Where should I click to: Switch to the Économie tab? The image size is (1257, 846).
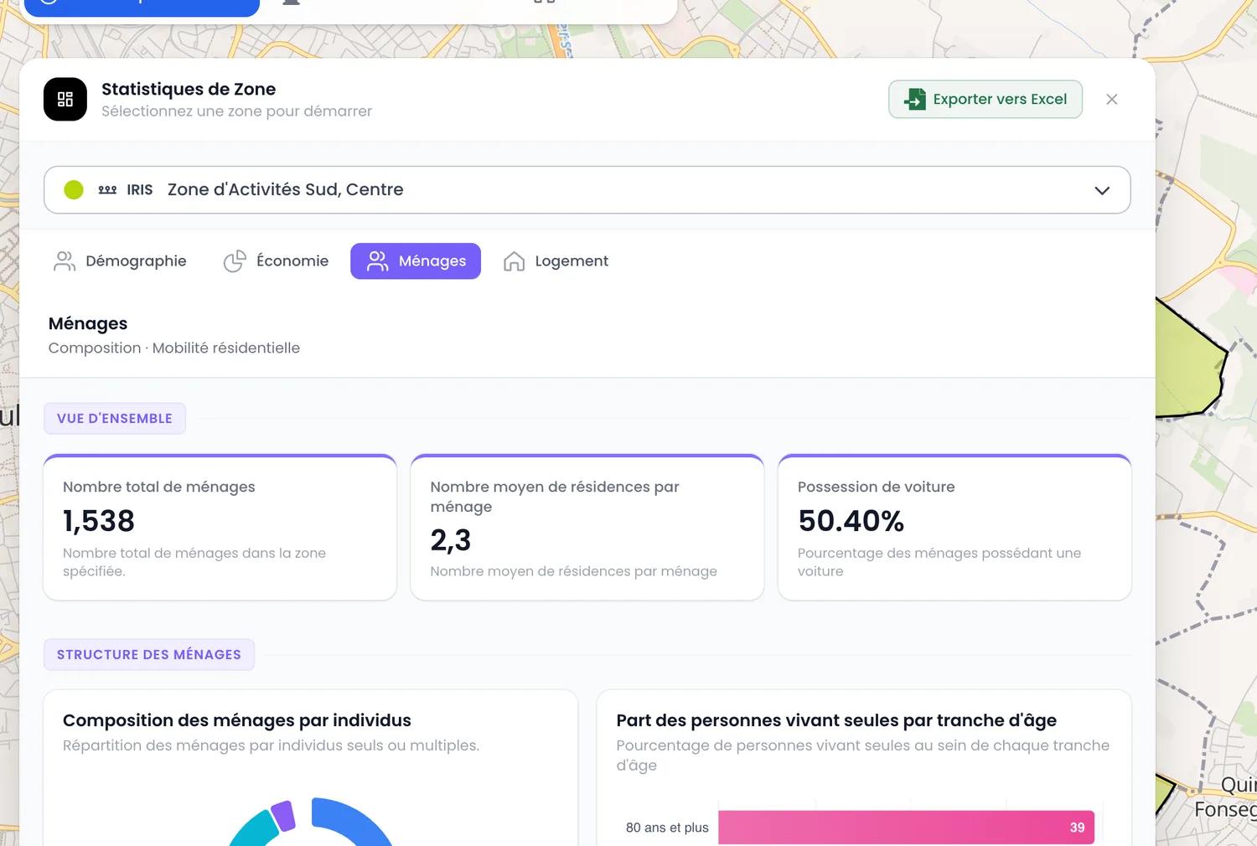tap(277, 261)
